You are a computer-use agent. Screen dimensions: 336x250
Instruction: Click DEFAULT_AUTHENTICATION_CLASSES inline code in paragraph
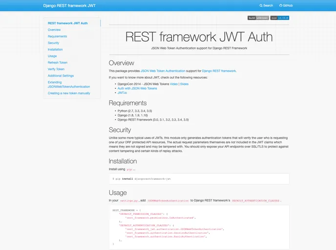[255, 201]
